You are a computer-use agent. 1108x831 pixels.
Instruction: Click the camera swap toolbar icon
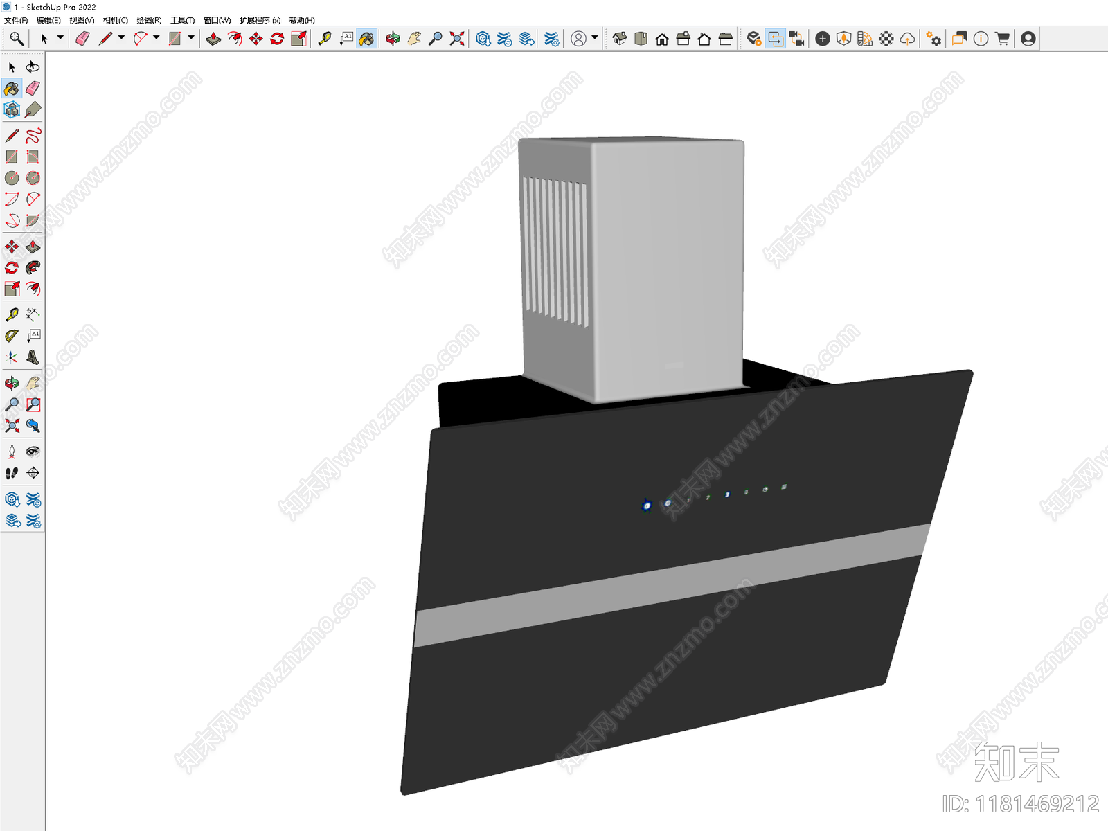coord(797,39)
